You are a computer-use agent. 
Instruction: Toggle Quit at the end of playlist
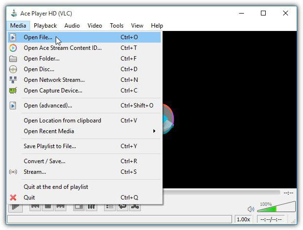pyautogui.click(x=84, y=187)
